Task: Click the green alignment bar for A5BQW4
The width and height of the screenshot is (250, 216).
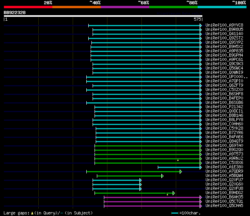Action: point(129,176)
